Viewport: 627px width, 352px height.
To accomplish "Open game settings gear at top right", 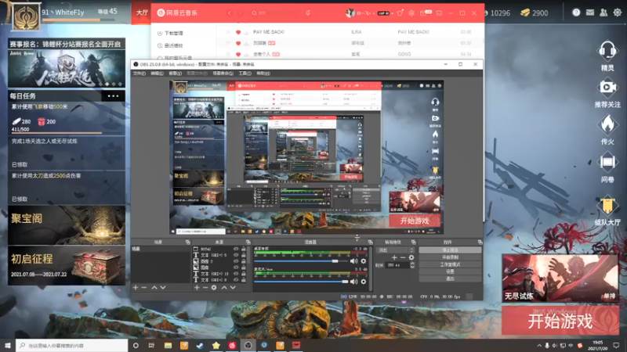I will (x=618, y=13).
